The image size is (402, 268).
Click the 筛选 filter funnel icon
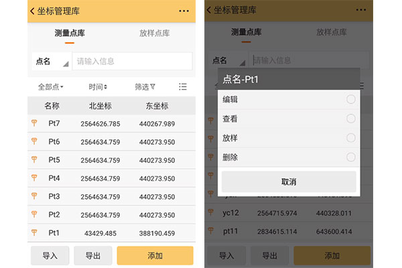(x=153, y=86)
